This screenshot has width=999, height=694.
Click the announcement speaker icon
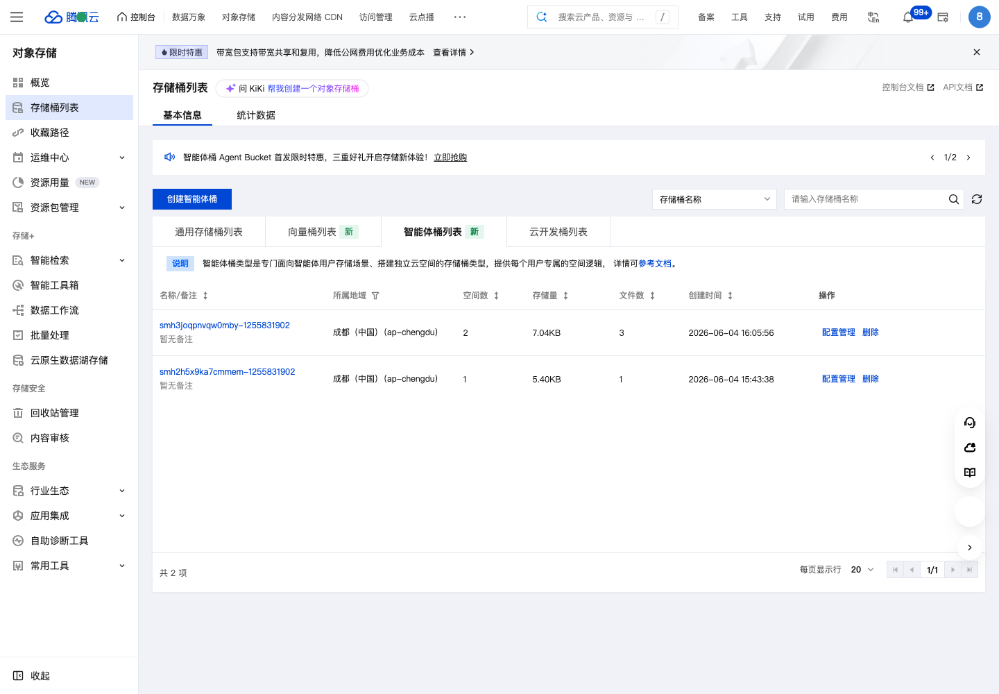(169, 158)
